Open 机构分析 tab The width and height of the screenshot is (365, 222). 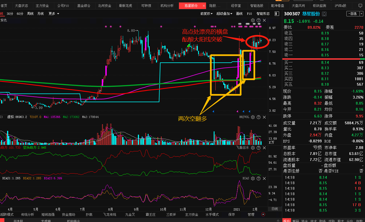[x=167, y=6]
